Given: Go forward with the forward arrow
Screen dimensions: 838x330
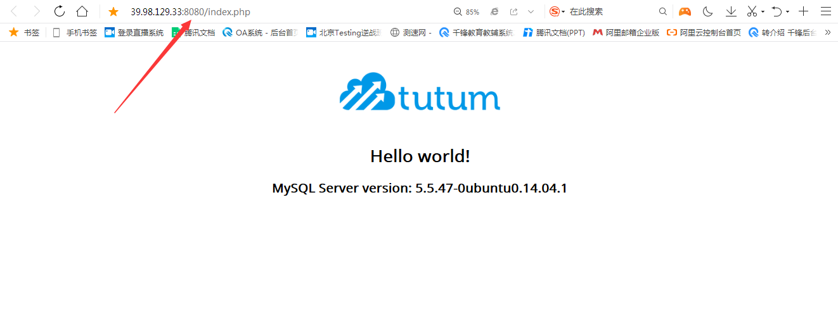Looking at the screenshot, I should click(37, 11).
